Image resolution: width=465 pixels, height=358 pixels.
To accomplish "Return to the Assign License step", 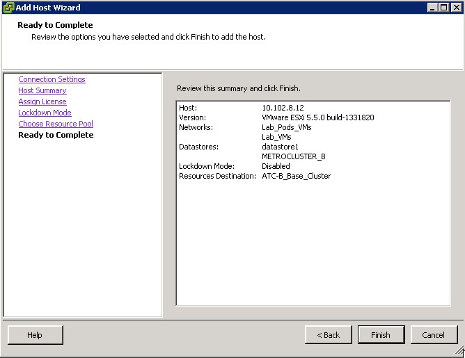I will pyautogui.click(x=42, y=101).
